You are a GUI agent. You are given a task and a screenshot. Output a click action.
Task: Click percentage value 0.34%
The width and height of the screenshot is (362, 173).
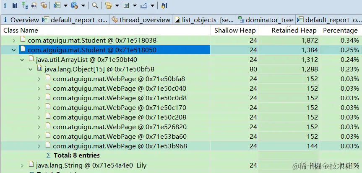coord(350,41)
